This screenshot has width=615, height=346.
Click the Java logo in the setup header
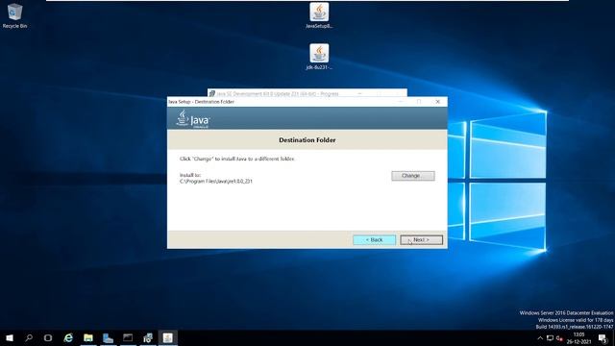coord(193,119)
